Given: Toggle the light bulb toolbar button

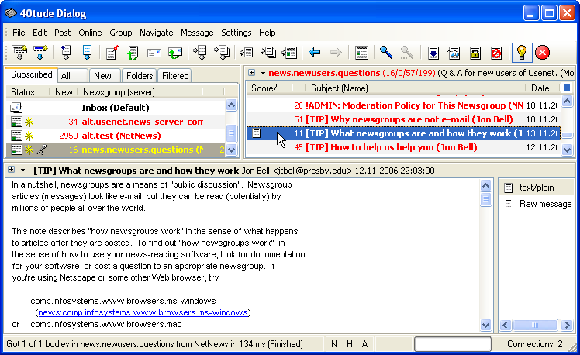Looking at the screenshot, I should click(x=521, y=53).
